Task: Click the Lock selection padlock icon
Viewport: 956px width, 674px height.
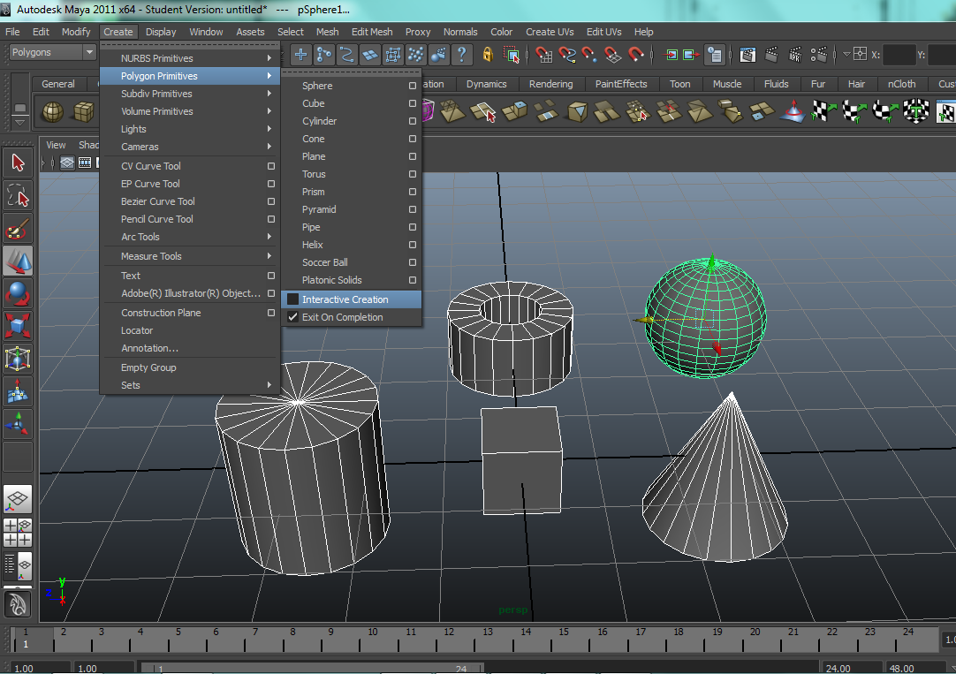Action: tap(488, 55)
